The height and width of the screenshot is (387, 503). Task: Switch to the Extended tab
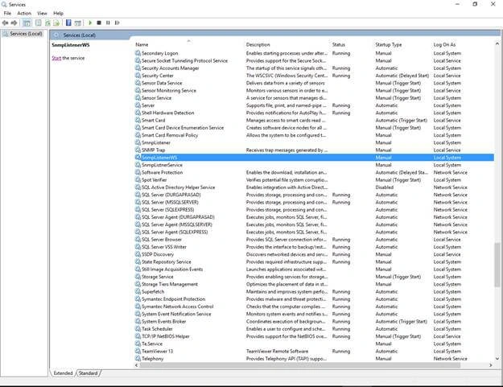pos(64,373)
